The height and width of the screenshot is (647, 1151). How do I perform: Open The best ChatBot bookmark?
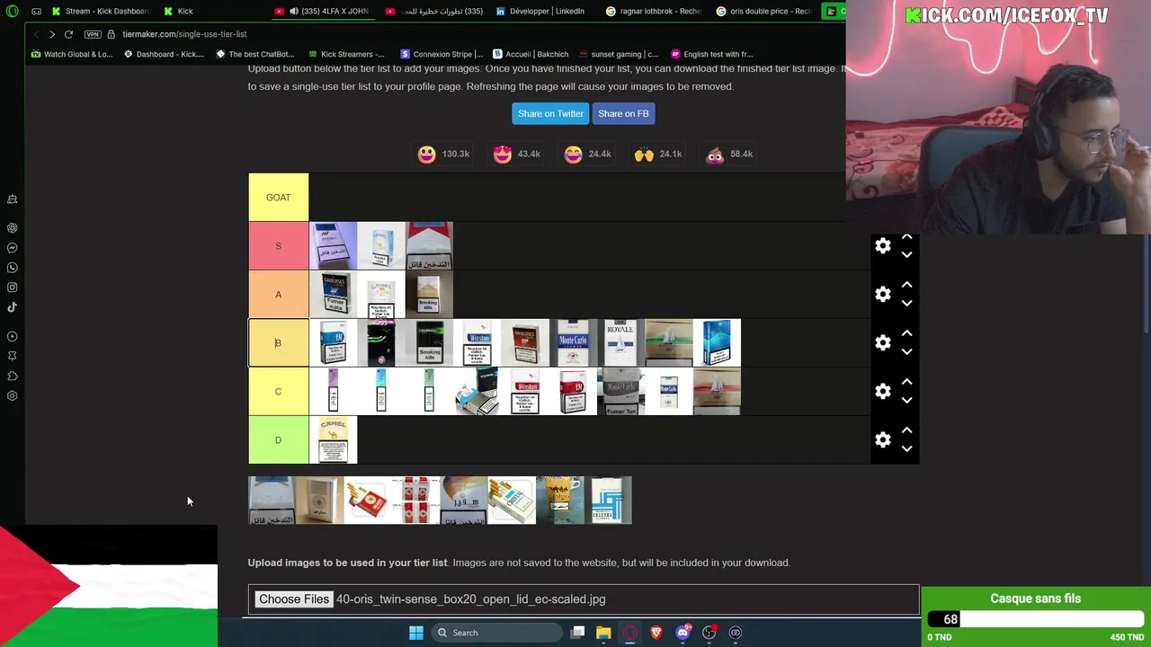coord(254,54)
